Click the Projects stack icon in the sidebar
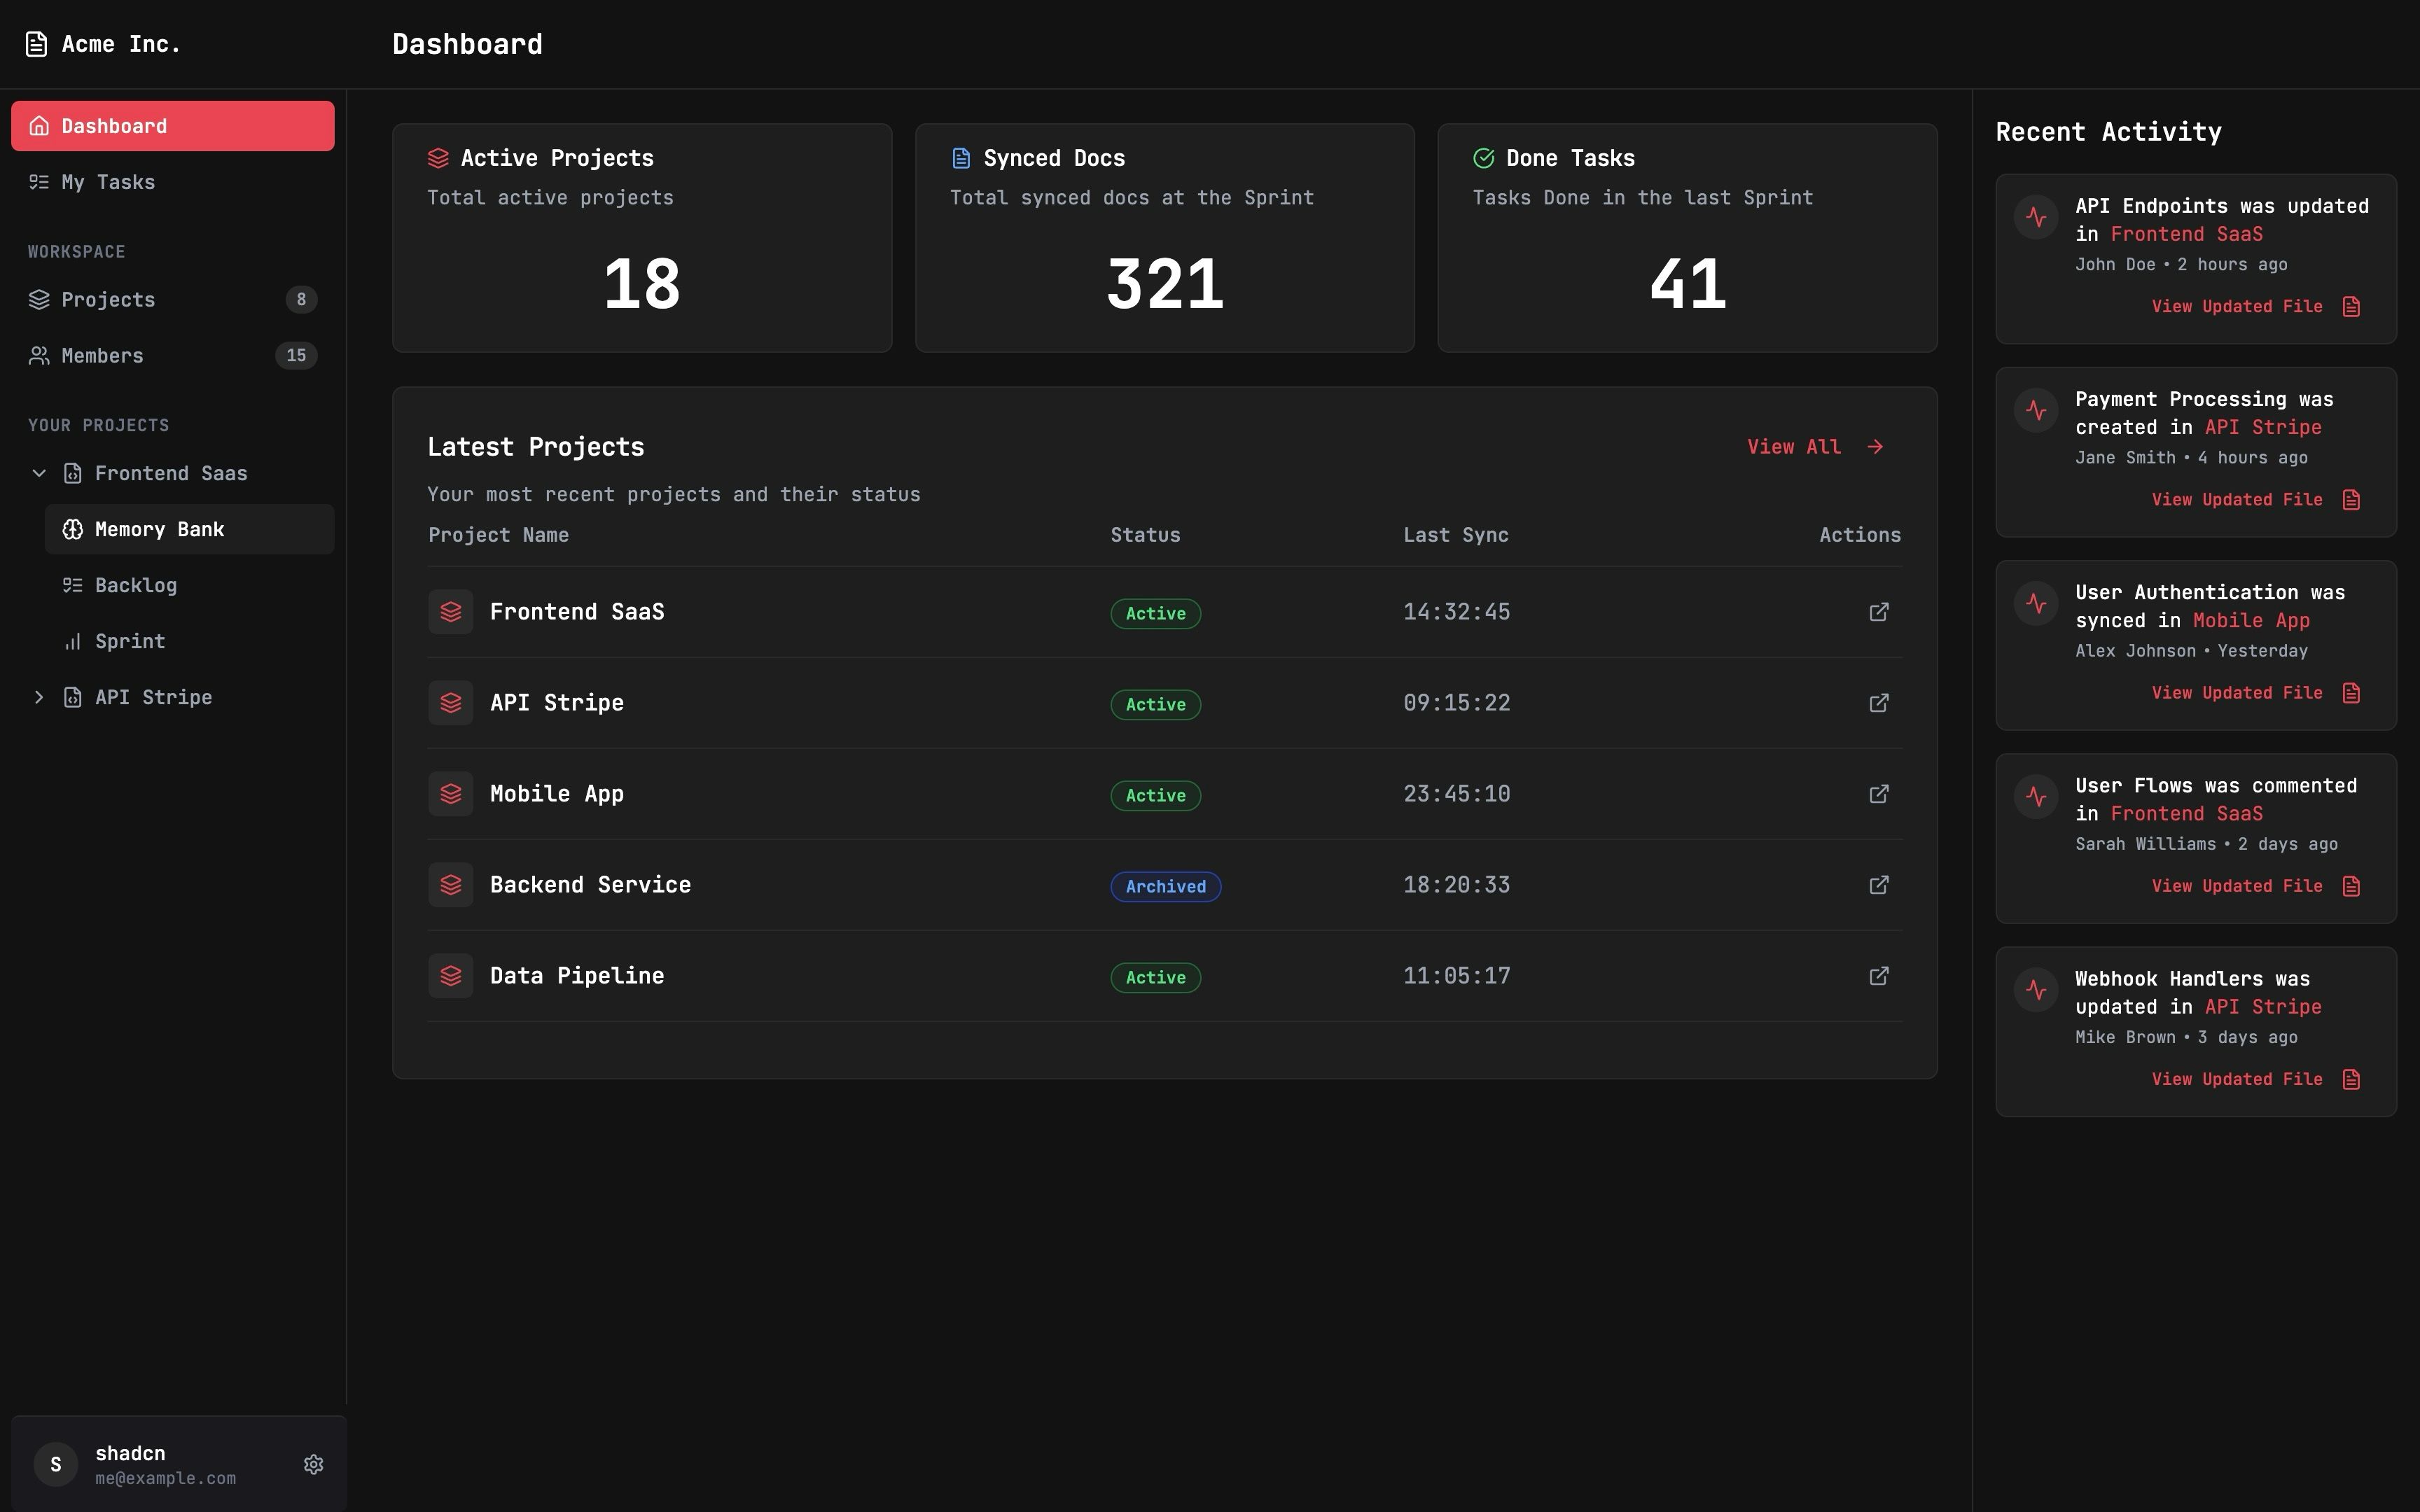Image resolution: width=2420 pixels, height=1512 pixels. 39,299
